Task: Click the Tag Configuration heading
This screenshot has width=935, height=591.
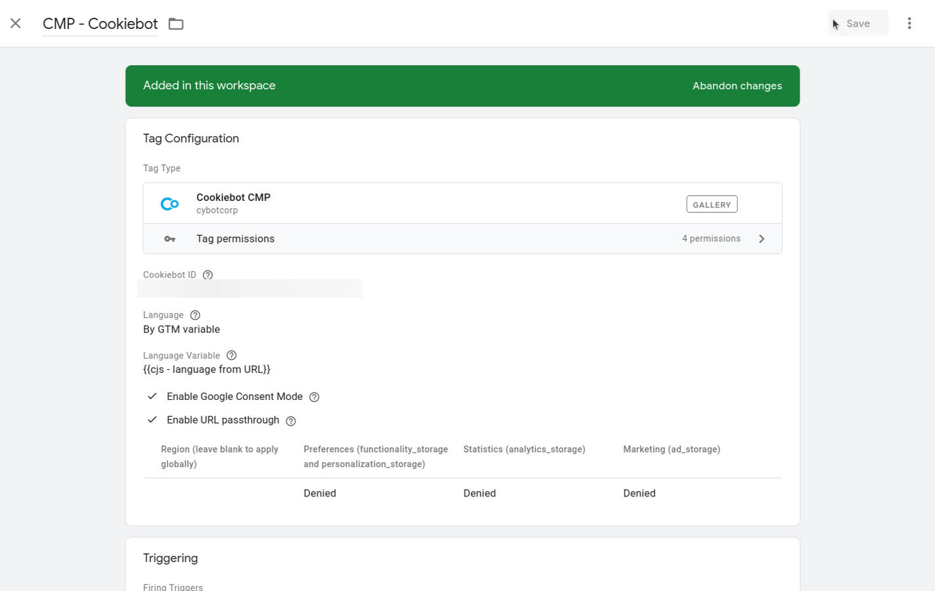Action: click(191, 139)
